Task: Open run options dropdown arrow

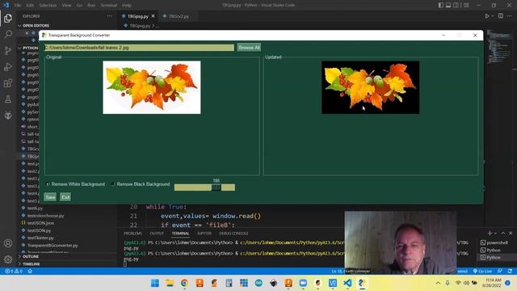Action: (493, 16)
